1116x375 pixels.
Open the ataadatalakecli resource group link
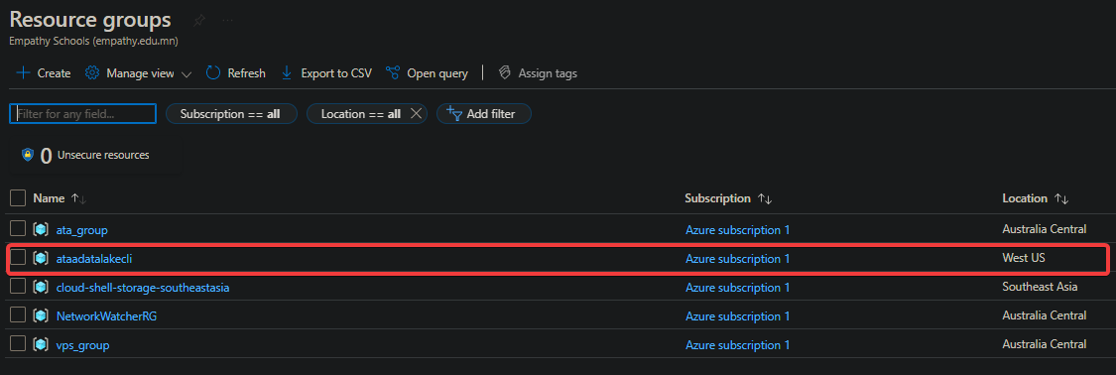pos(94,259)
